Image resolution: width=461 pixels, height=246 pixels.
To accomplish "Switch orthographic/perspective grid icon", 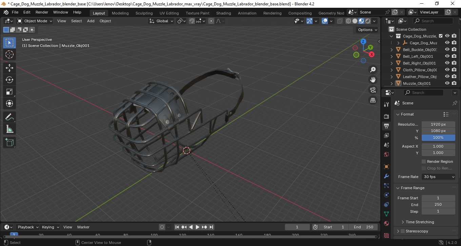I will pos(373,100).
